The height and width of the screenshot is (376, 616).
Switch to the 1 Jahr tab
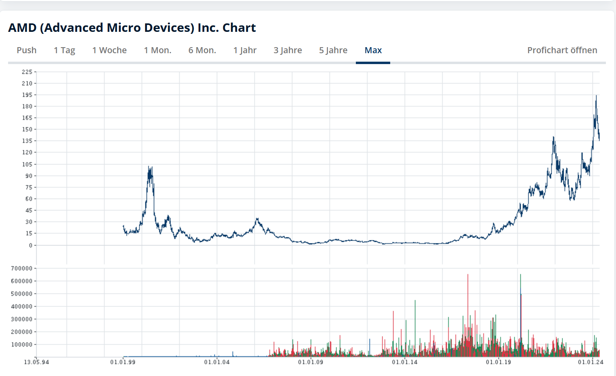(245, 50)
